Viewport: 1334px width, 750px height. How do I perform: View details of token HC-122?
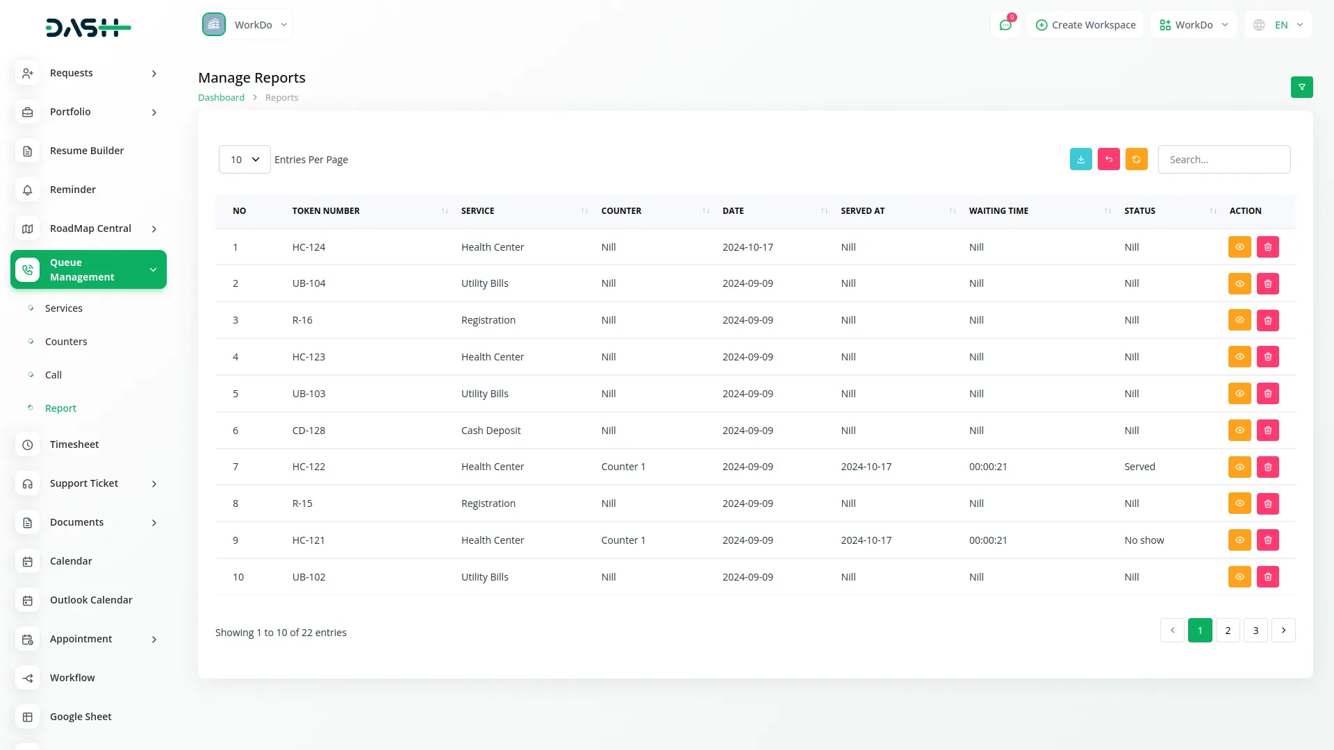tap(1239, 467)
